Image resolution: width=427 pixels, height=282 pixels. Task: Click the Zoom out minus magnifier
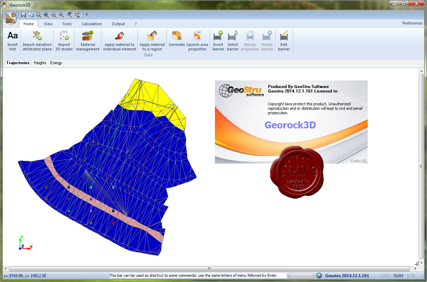click(x=54, y=14)
